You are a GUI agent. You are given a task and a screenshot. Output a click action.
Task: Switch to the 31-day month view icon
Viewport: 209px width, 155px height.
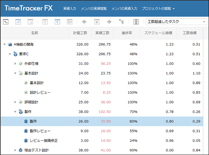coord(70,22)
